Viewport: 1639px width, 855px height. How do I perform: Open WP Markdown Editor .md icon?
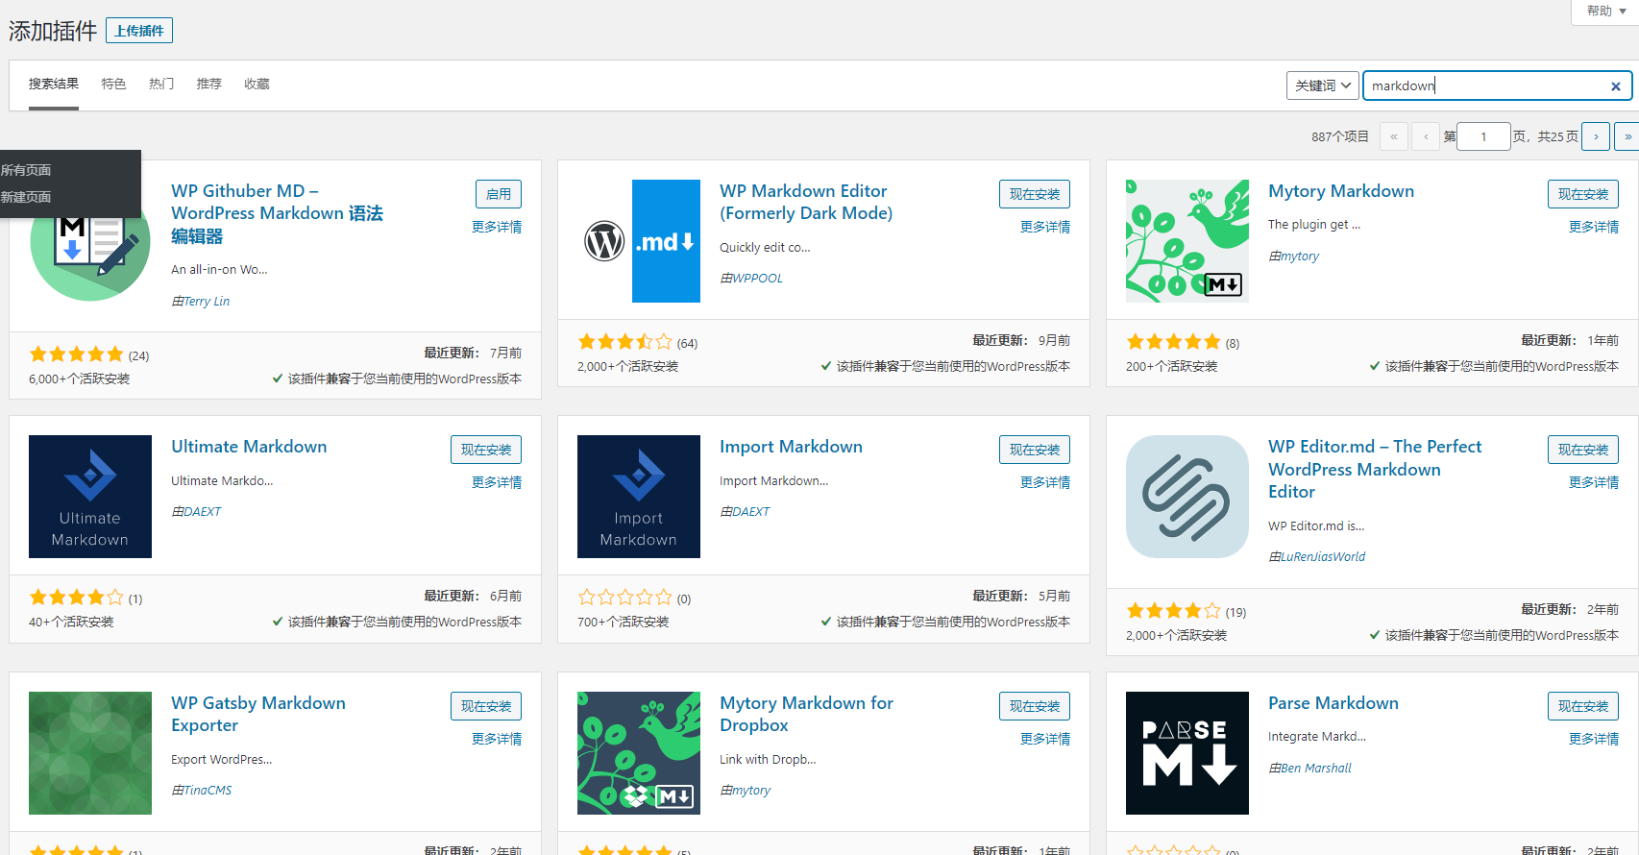pyautogui.click(x=639, y=241)
